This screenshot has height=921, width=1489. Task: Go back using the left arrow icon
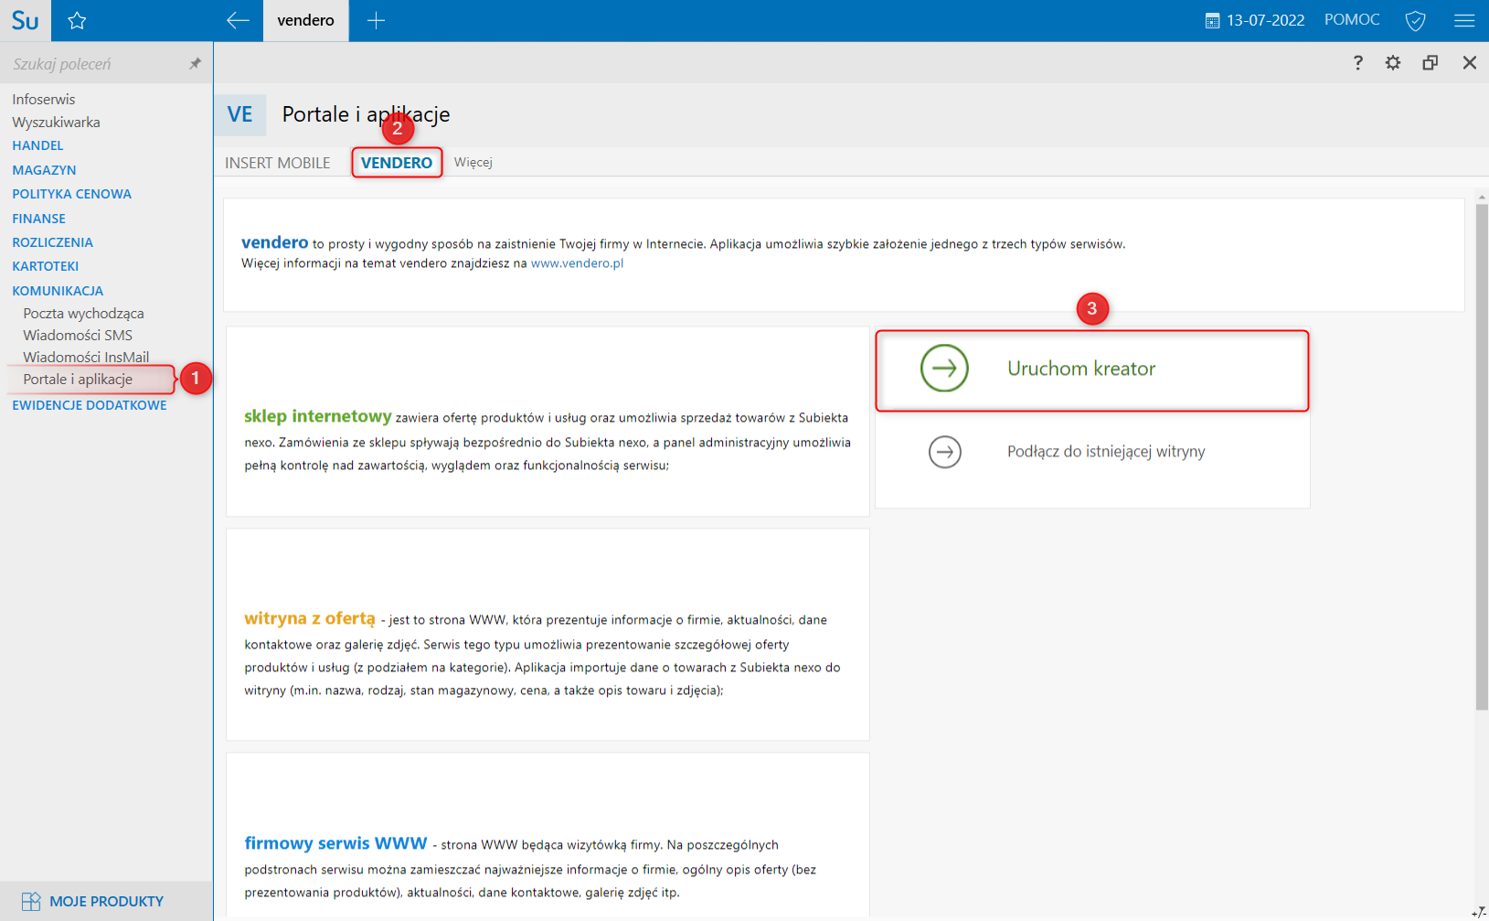click(x=238, y=20)
